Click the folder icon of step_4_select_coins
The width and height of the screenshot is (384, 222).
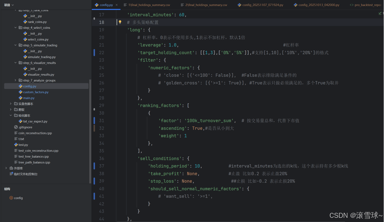pos(20,28)
